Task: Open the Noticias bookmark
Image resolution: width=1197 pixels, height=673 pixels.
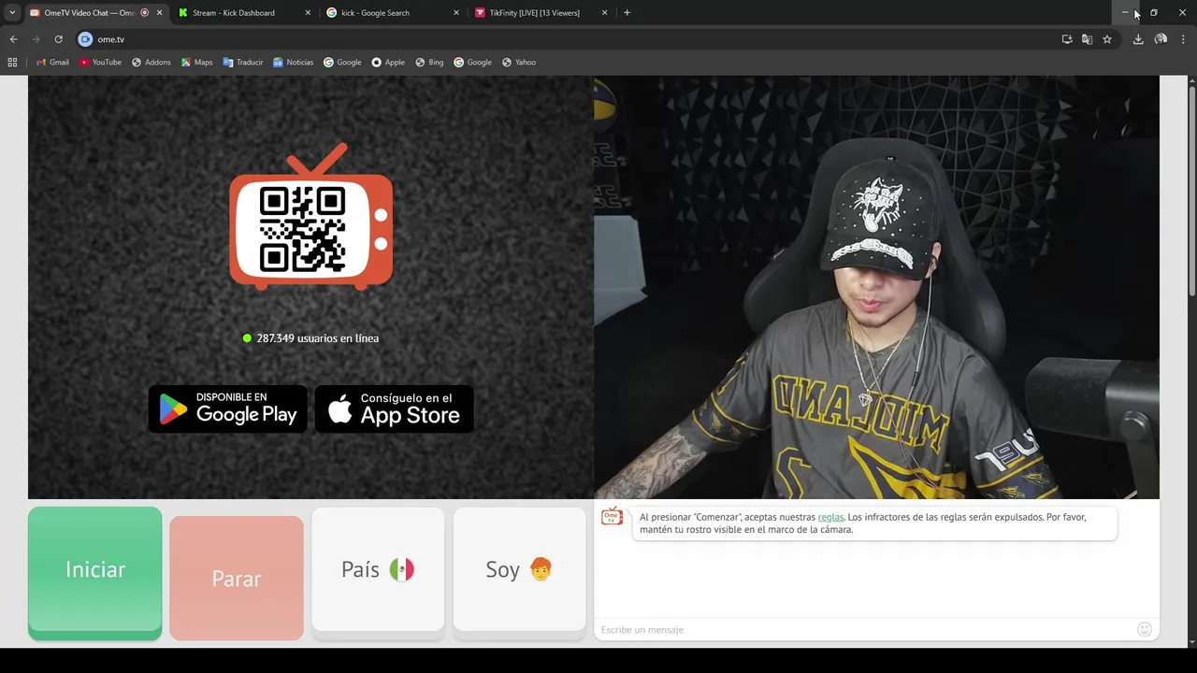Action: tap(294, 63)
